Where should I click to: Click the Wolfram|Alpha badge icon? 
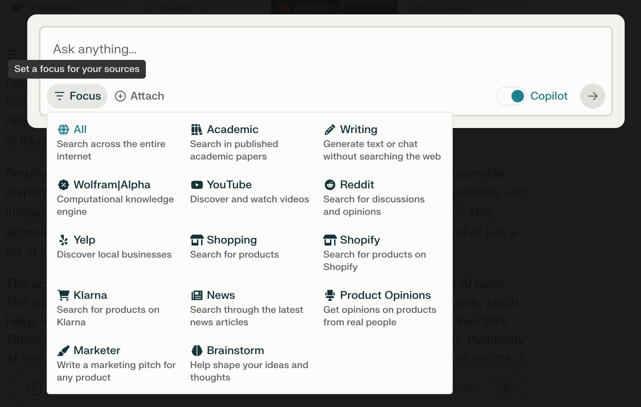coord(63,184)
